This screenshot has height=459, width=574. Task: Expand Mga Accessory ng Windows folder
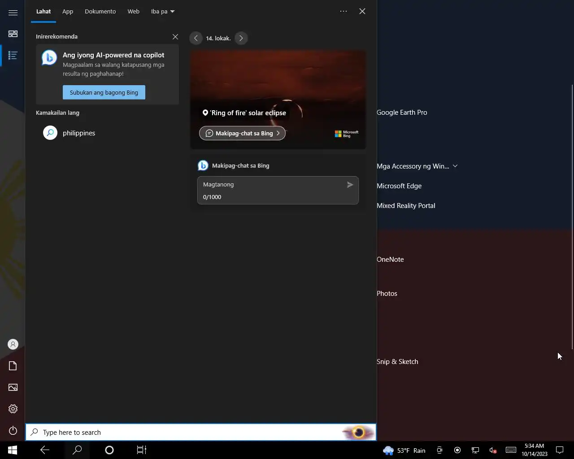pyautogui.click(x=417, y=166)
